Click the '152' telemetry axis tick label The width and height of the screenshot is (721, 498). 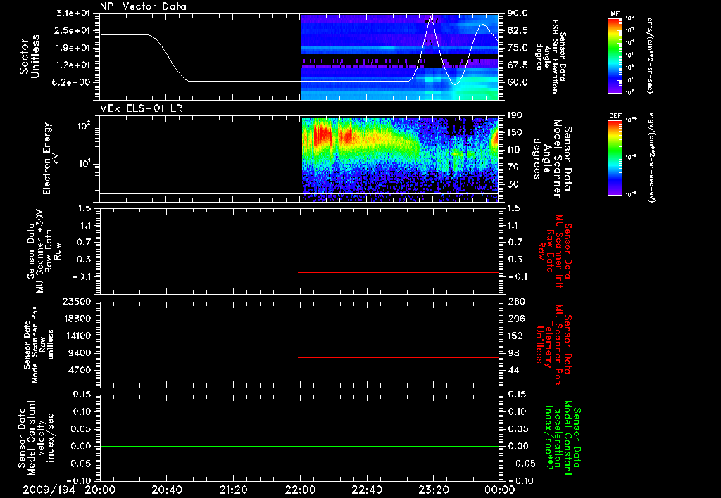[515, 336]
